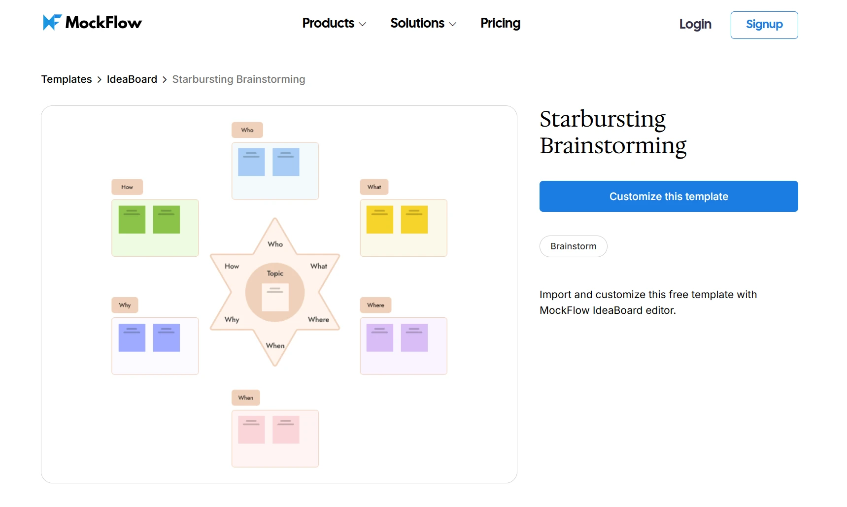847x507 pixels.
Task: Select Pricing in the navigation bar
Action: (500, 23)
